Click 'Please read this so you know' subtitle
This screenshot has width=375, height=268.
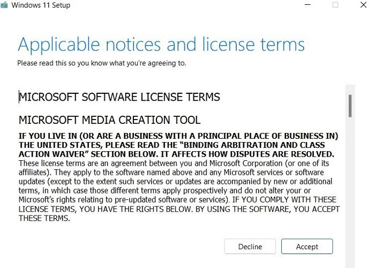[x=102, y=63]
